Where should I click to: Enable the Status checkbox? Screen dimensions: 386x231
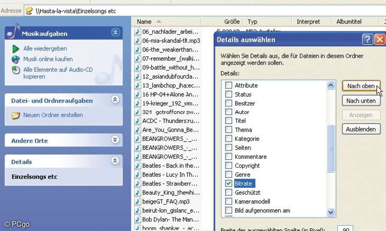(228, 94)
